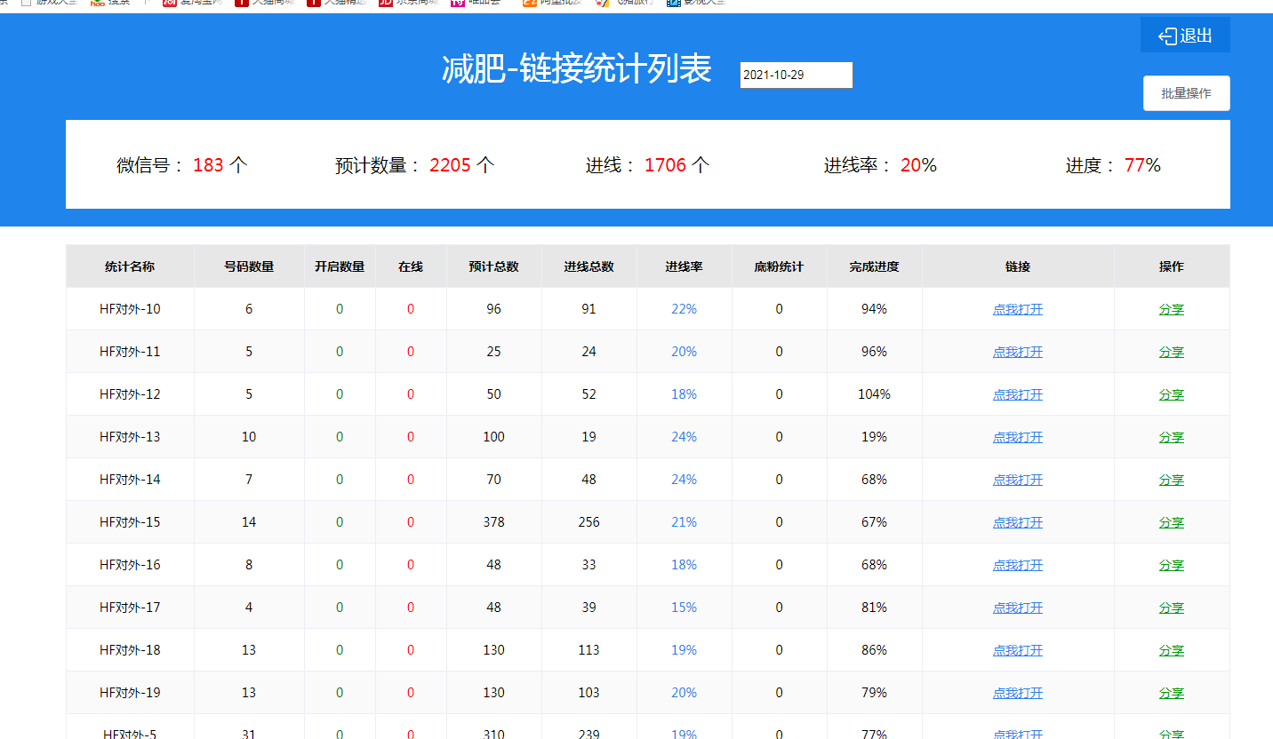Click the 减肥-链接统计列表 page title
The height and width of the screenshot is (739, 1273).
point(577,69)
